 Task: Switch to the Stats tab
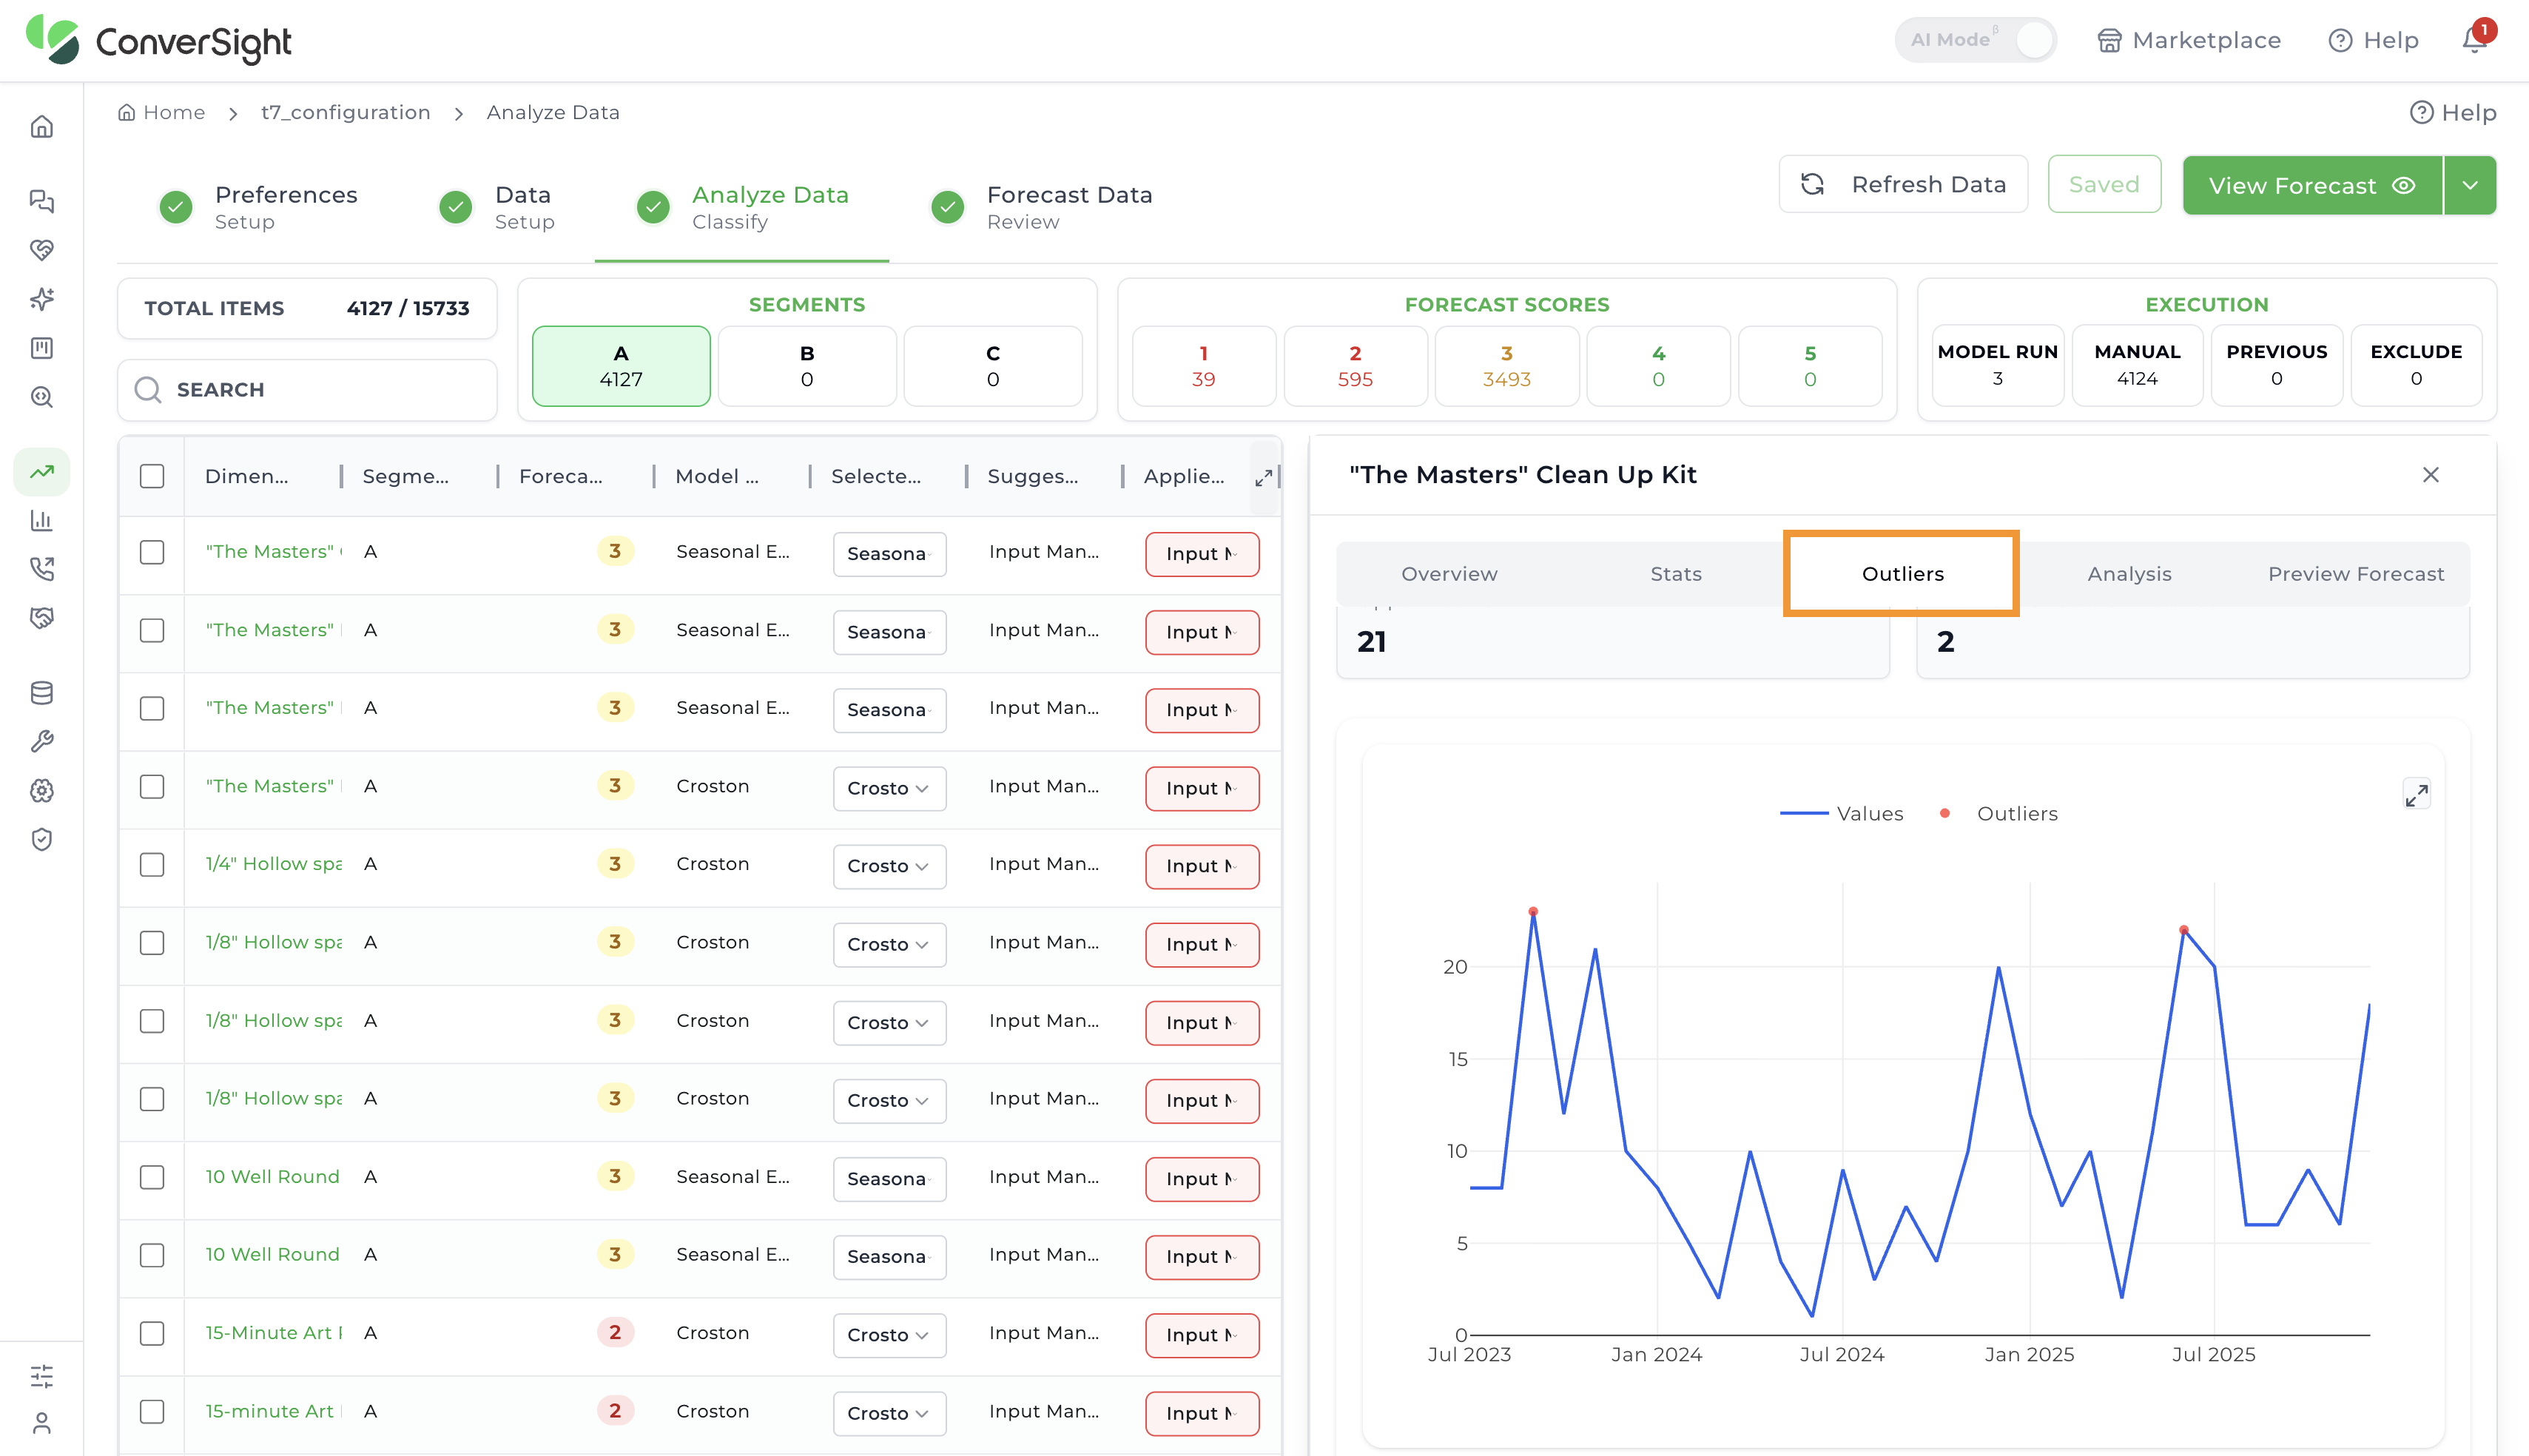(1676, 574)
